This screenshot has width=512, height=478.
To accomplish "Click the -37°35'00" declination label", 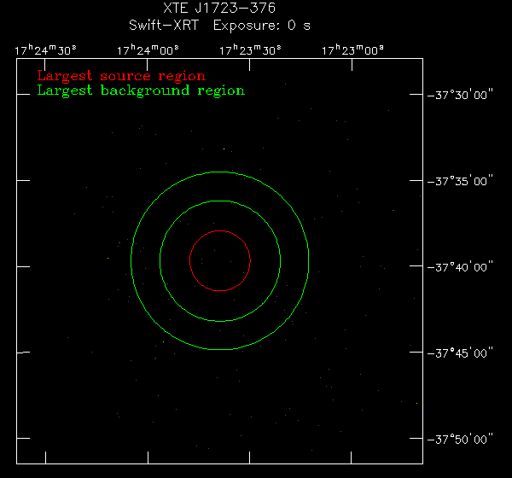I will 460,181.
